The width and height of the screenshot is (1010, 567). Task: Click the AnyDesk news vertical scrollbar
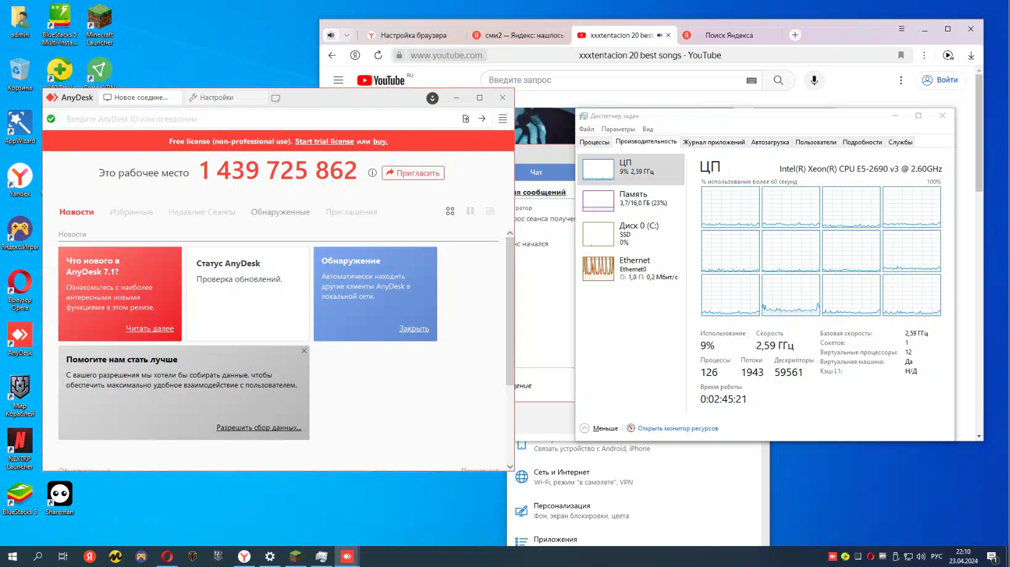point(509,308)
